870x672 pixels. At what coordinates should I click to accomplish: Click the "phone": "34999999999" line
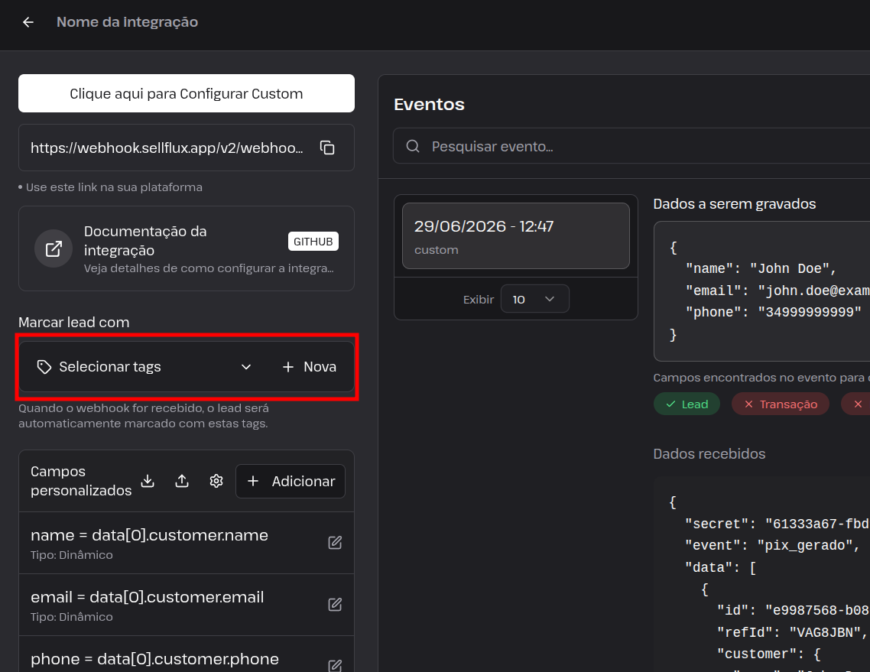click(773, 312)
